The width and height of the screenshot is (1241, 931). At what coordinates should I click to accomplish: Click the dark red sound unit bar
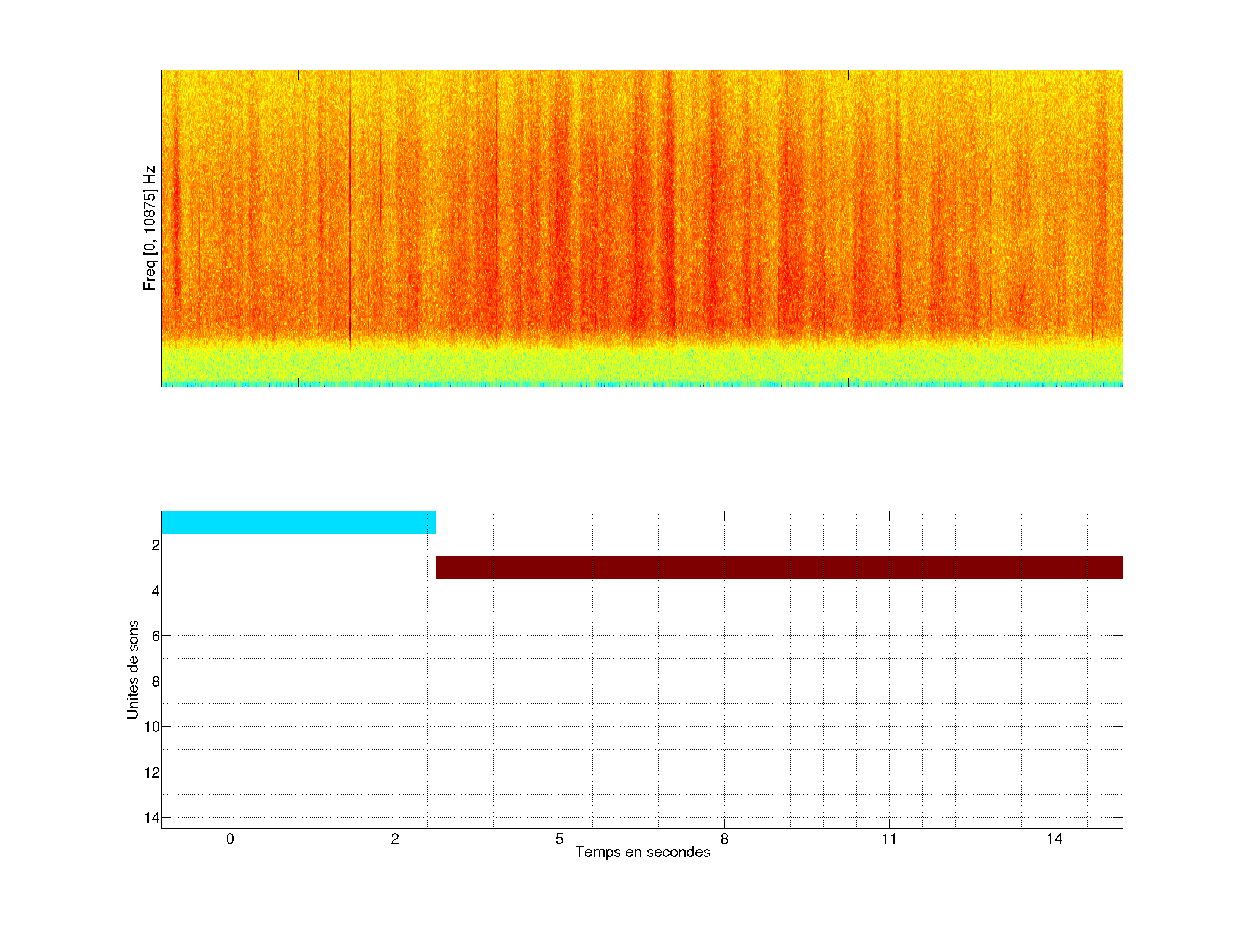click(779, 567)
